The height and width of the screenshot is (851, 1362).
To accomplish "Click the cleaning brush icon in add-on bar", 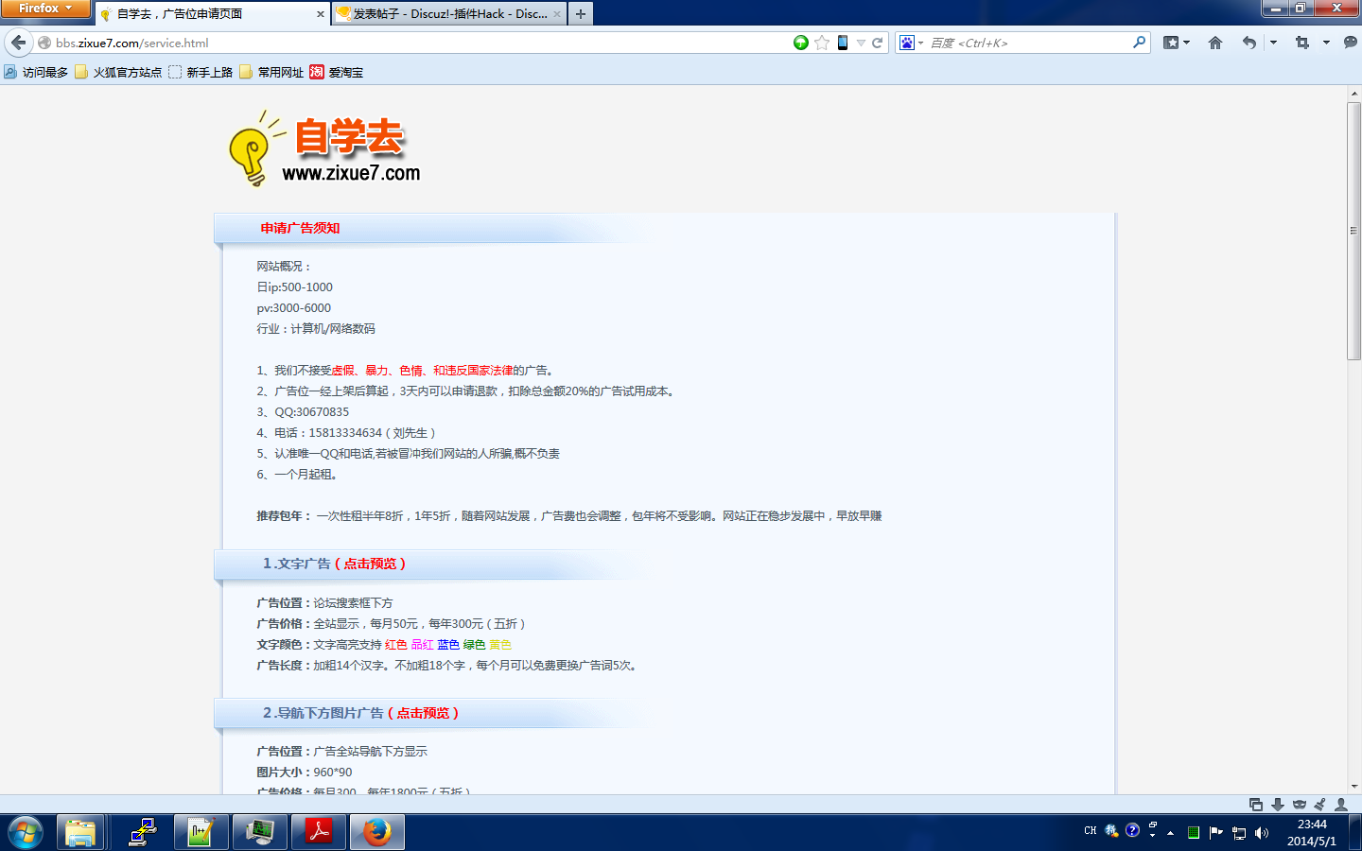I will coord(1320,805).
